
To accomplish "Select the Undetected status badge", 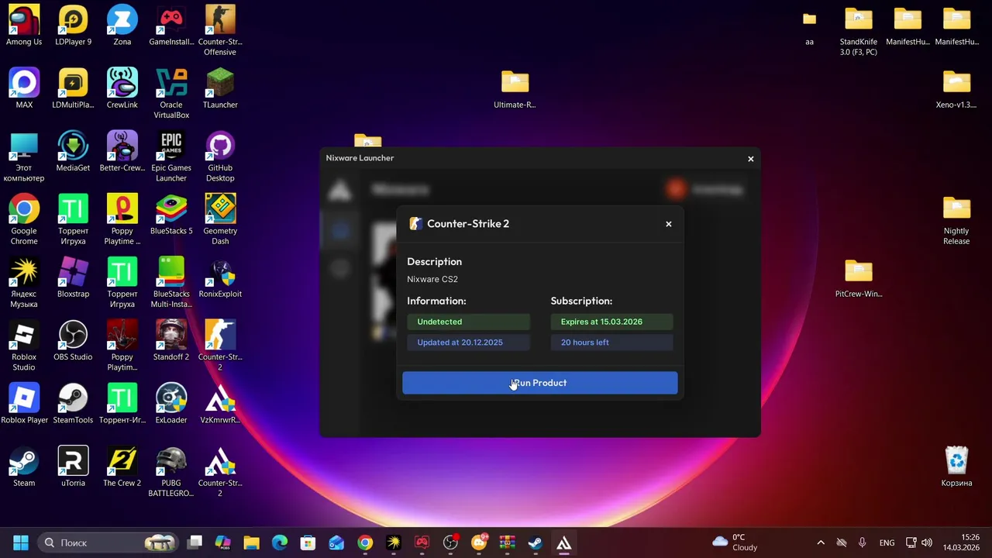I will (x=468, y=322).
